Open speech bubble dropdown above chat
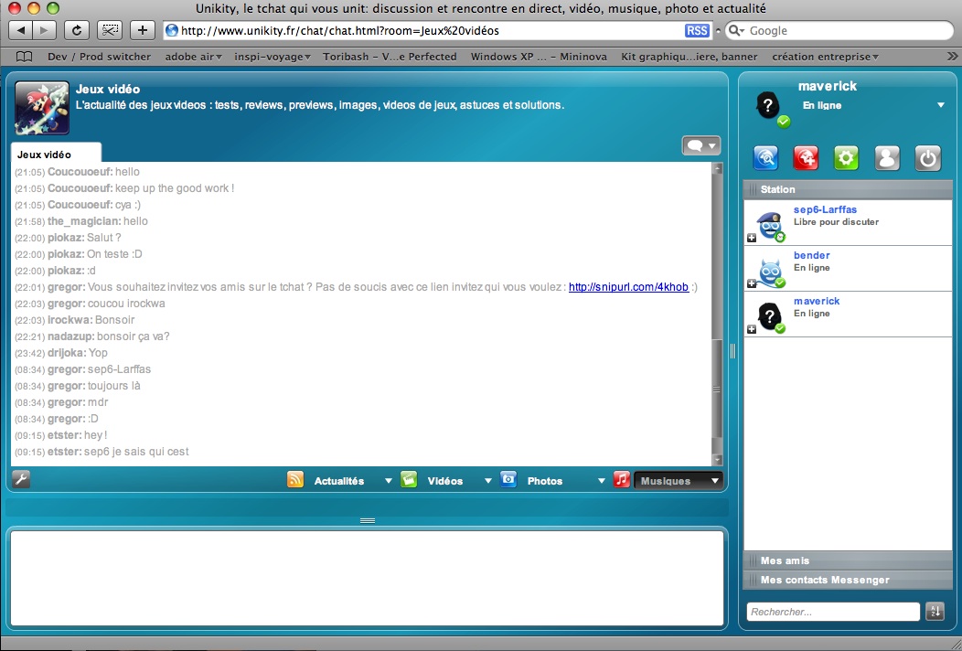This screenshot has width=962, height=651. (x=701, y=145)
